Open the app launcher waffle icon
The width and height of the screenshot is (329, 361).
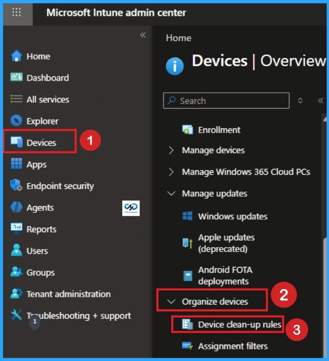tap(16, 12)
